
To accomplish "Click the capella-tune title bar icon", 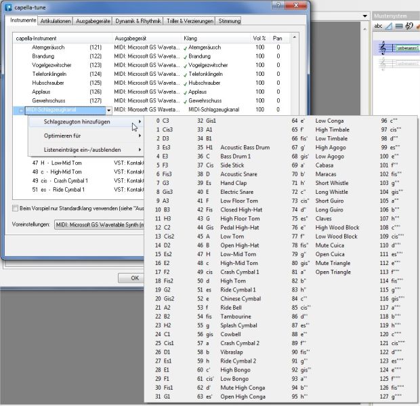I will (x=6, y=6).
